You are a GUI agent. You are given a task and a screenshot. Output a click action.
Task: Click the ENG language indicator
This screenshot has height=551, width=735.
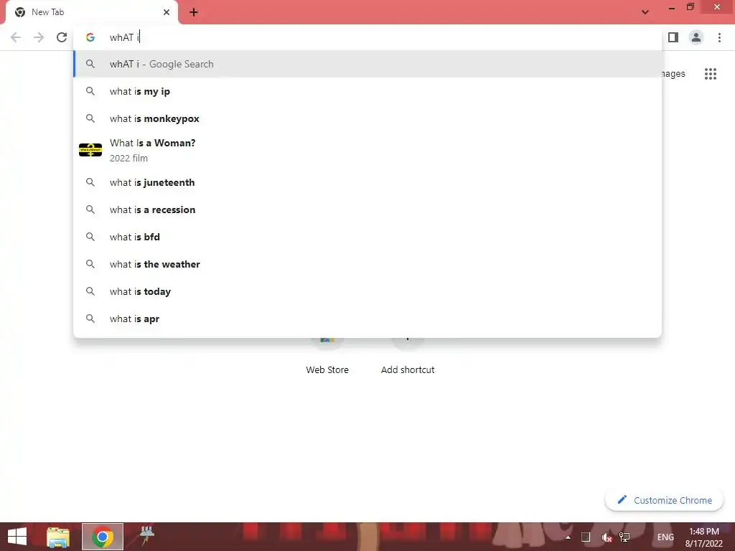tap(665, 537)
